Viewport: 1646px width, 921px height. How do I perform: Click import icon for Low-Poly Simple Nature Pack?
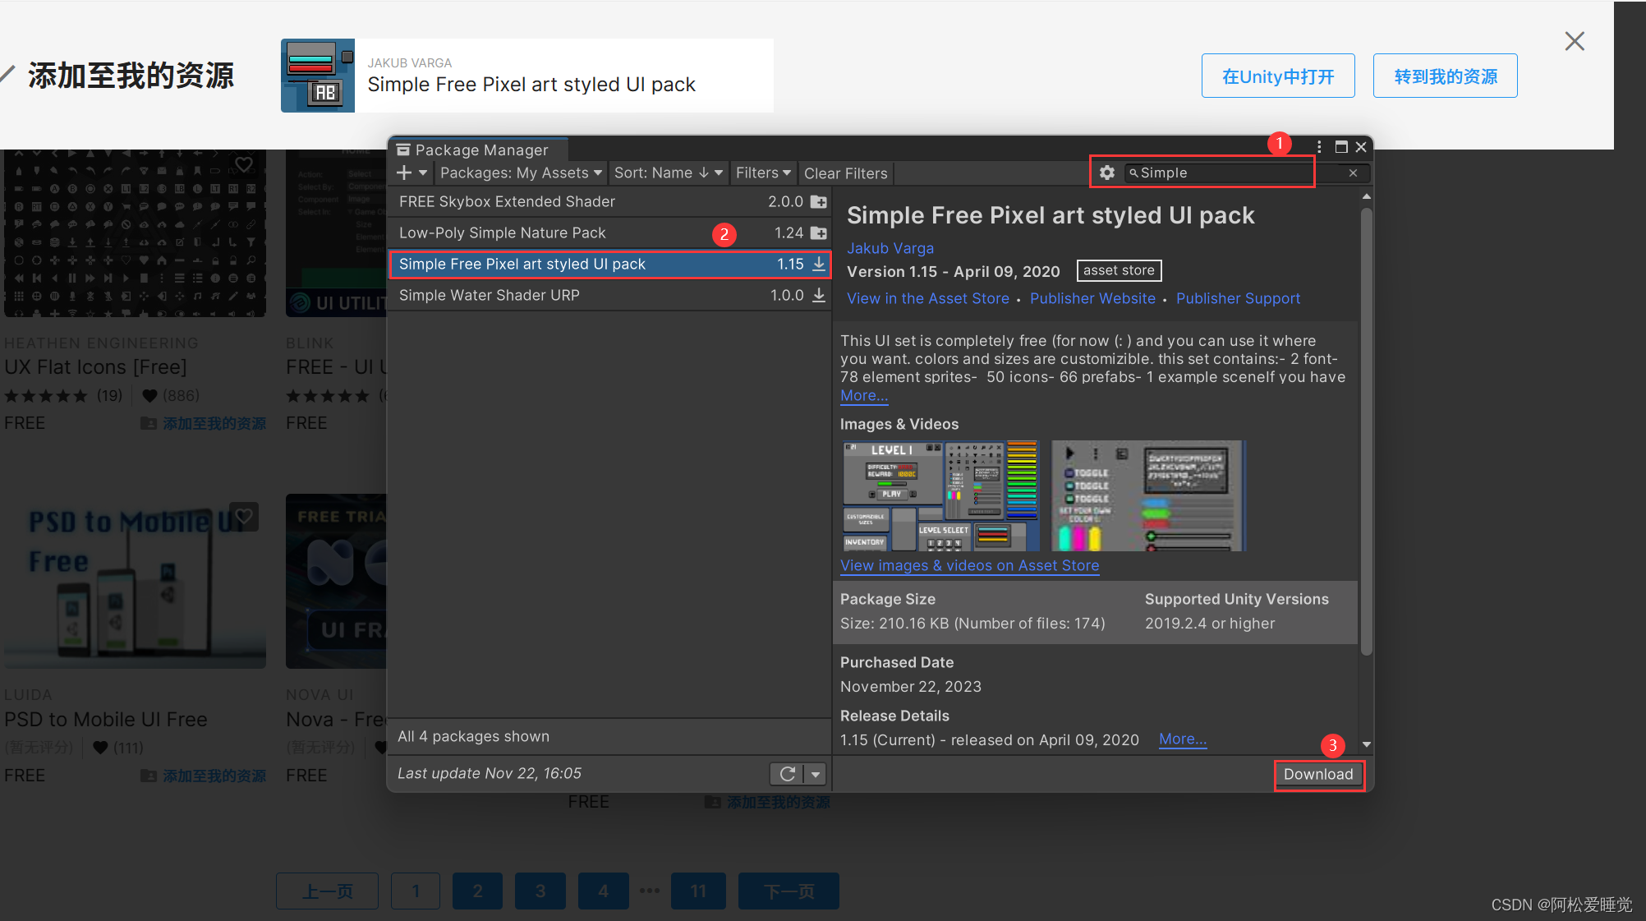pyautogui.click(x=819, y=233)
